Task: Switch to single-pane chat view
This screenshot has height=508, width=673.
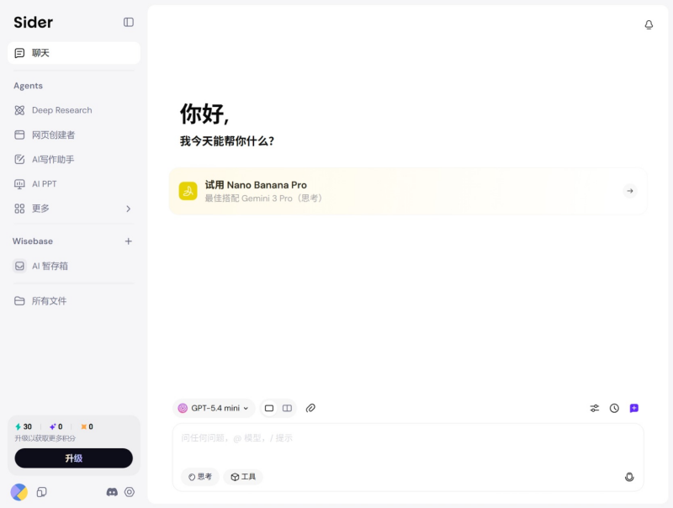Action: pyautogui.click(x=269, y=408)
